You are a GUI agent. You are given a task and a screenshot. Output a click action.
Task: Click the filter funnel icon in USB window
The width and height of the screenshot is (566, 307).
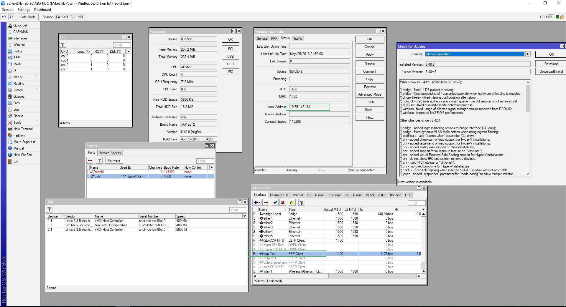click(49, 209)
